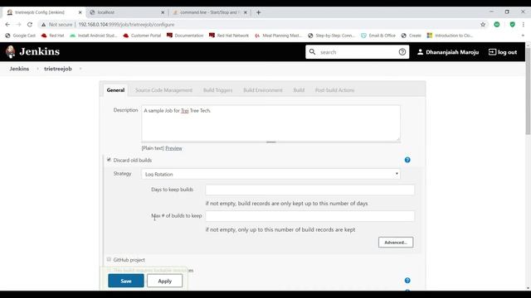Show more bookmarks overflow chevron
This screenshot has height=298, width=531.
[523, 36]
